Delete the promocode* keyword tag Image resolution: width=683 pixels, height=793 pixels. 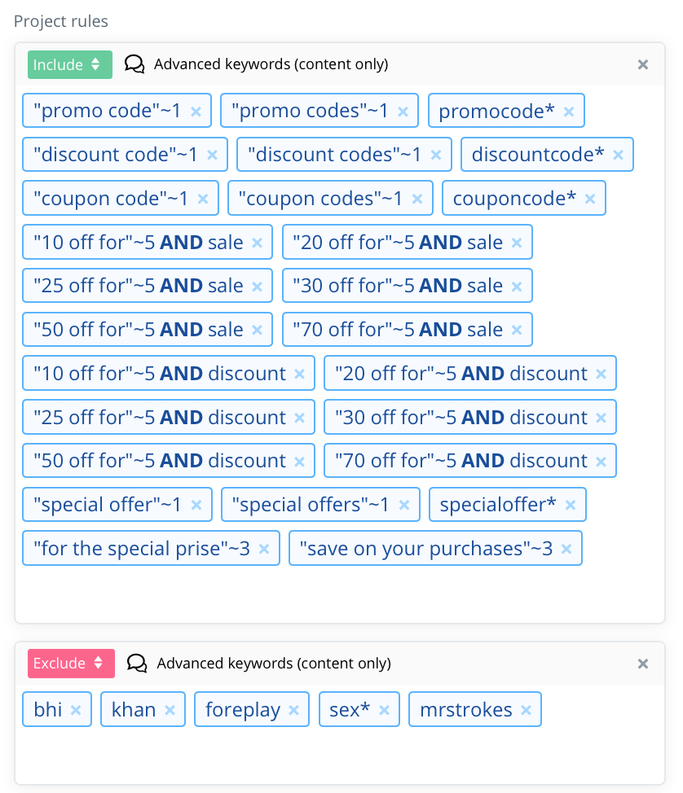tap(569, 112)
